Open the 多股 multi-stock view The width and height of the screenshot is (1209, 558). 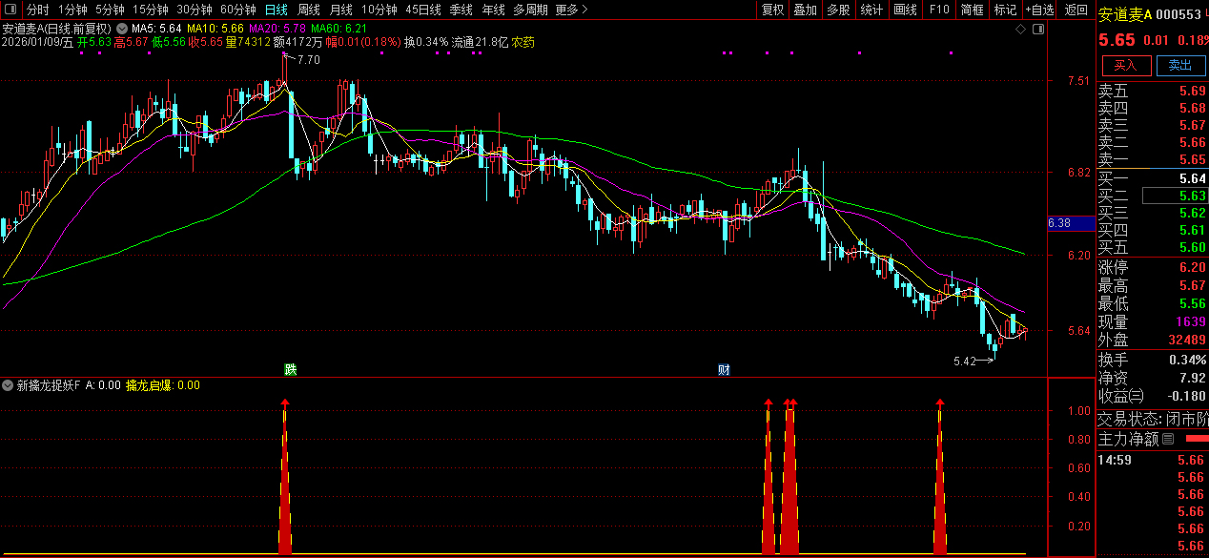coord(838,10)
